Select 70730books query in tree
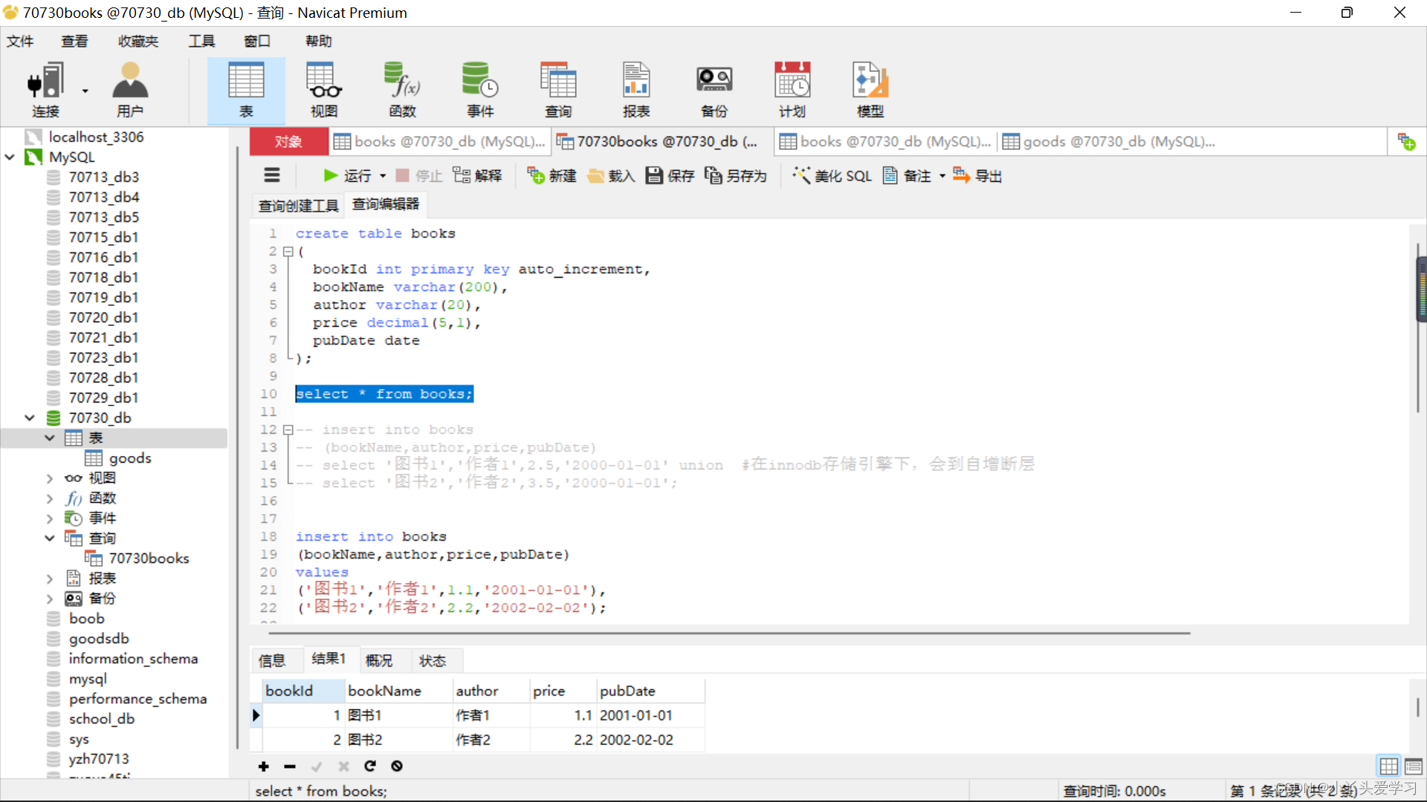 tap(149, 558)
